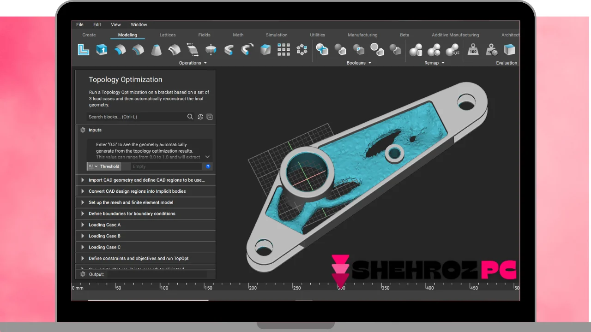Open the Math tab
Image resolution: width=591 pixels, height=332 pixels.
pyautogui.click(x=238, y=35)
